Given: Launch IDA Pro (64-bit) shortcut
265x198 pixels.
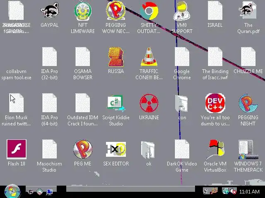Looking at the screenshot, I should (50, 103).
